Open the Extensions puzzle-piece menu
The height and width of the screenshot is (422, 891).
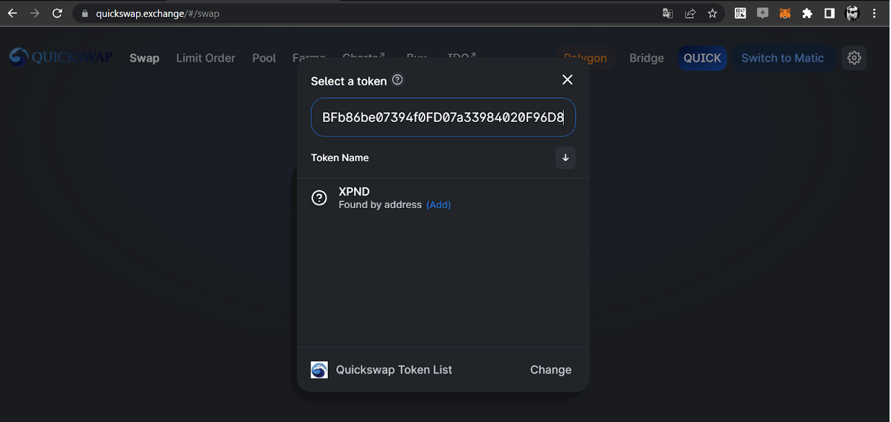point(807,13)
